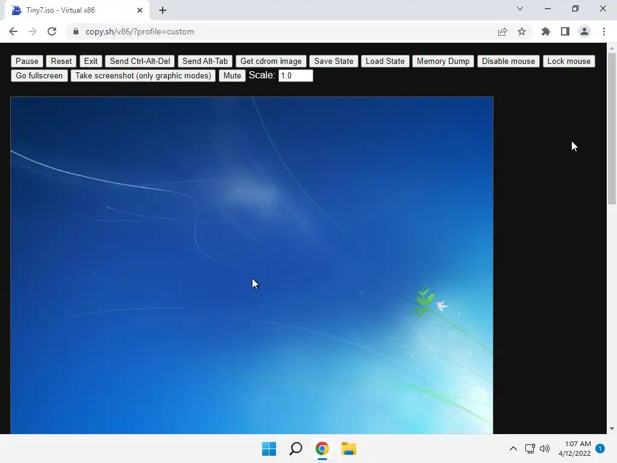Open volume control in tray
This screenshot has height=463, width=617.
point(545,449)
